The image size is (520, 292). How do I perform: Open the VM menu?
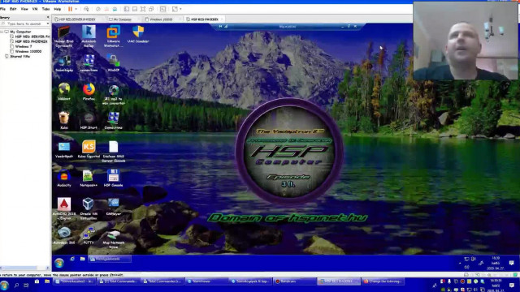click(35, 9)
